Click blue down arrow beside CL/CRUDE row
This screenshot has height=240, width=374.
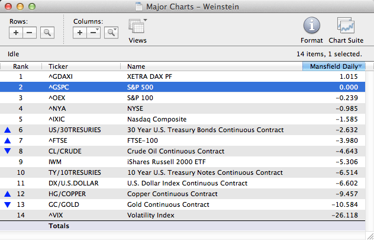(x=7, y=151)
